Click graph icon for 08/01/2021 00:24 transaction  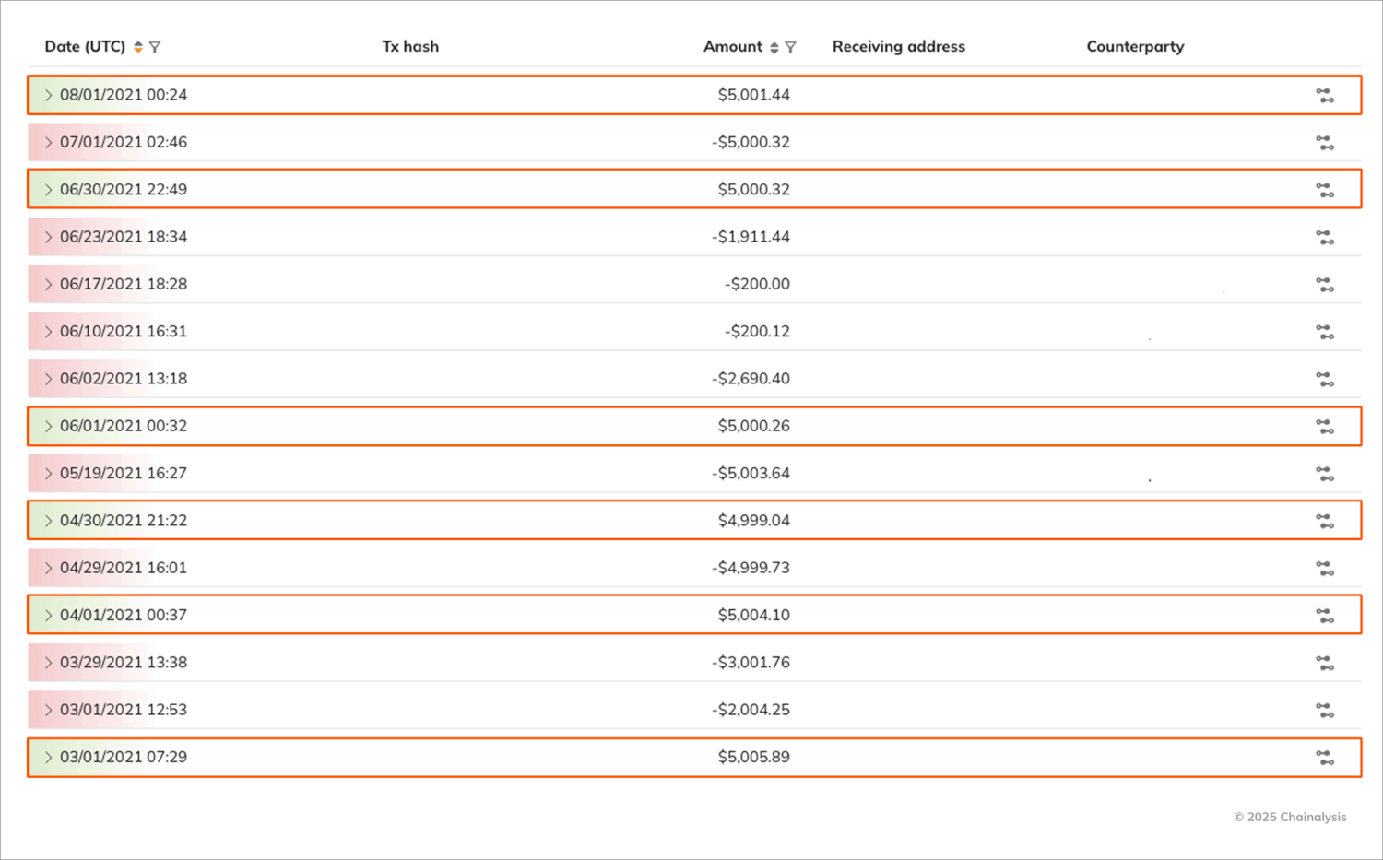click(x=1324, y=95)
